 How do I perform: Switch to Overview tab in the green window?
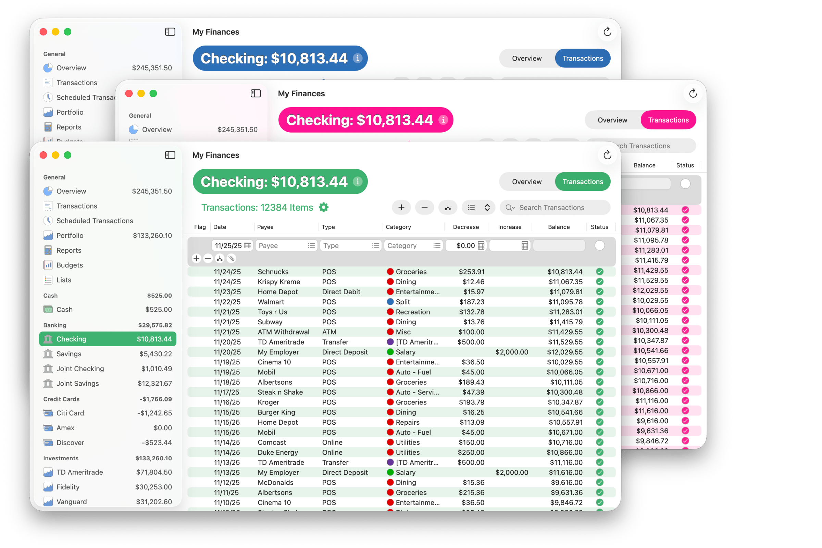[x=526, y=182]
